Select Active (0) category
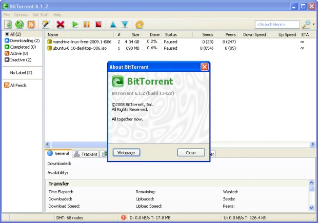This screenshot has width=318, height=223. click(16, 53)
